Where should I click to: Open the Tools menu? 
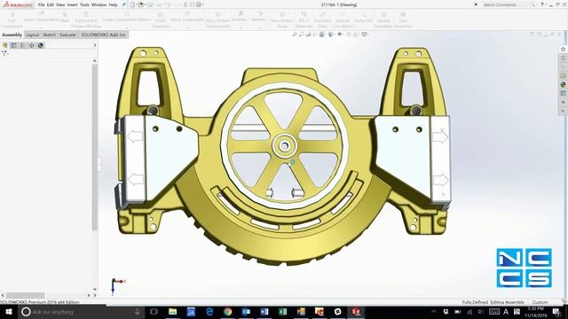(x=84, y=4)
